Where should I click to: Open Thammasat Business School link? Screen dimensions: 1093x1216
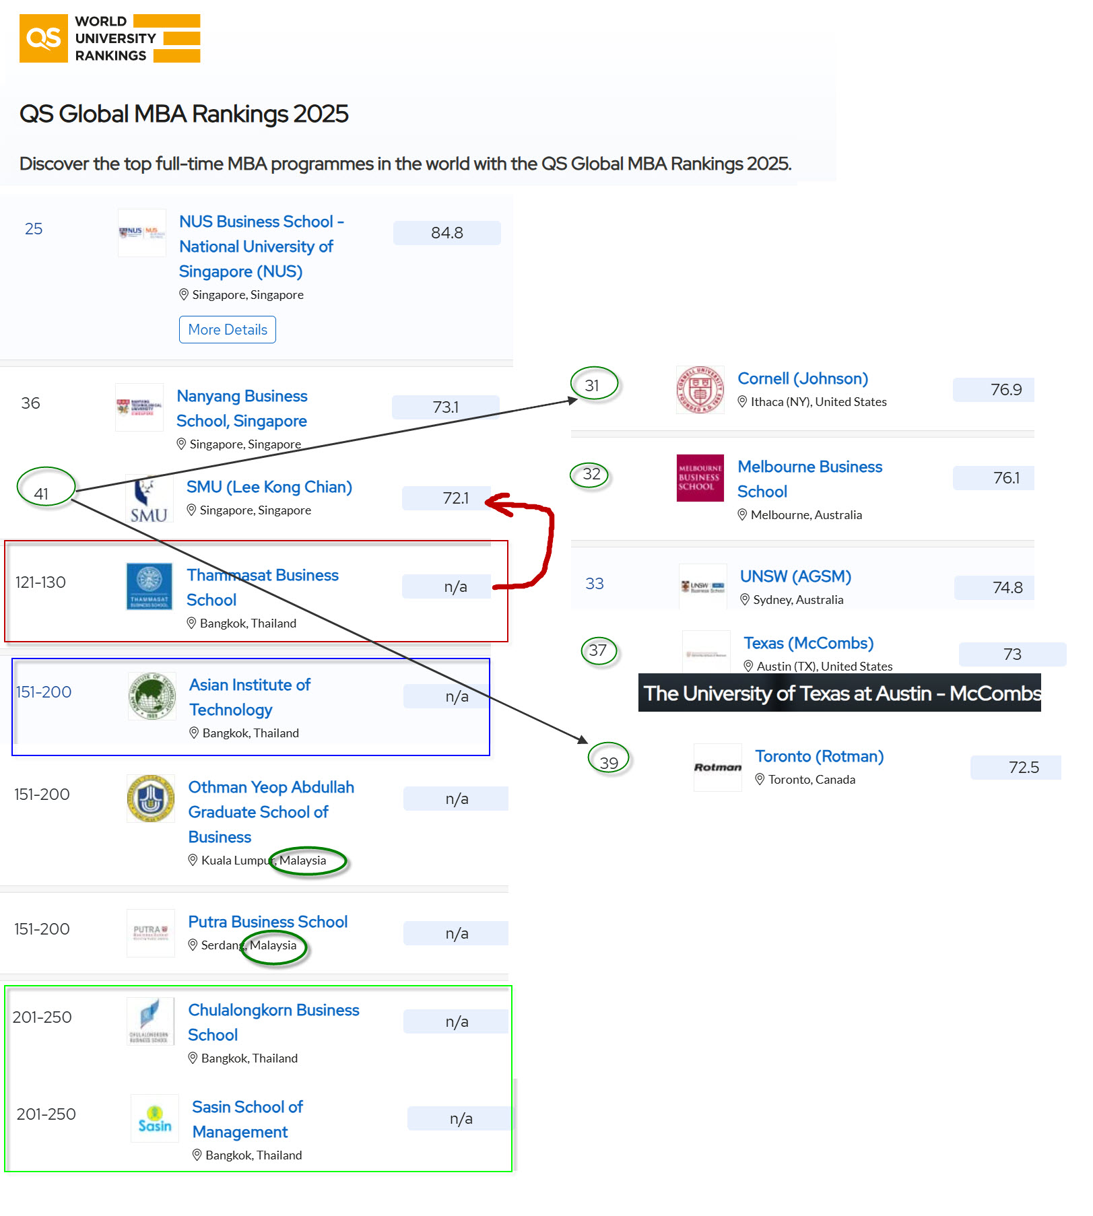point(263,588)
